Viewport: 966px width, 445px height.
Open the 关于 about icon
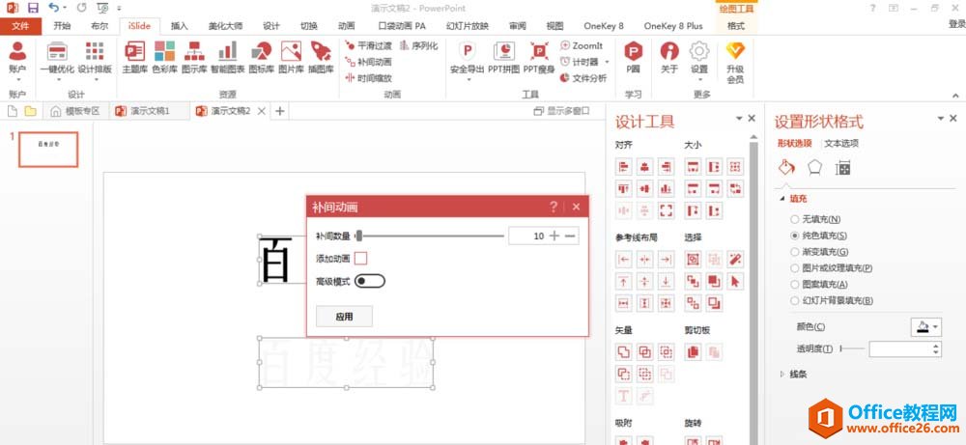point(669,58)
